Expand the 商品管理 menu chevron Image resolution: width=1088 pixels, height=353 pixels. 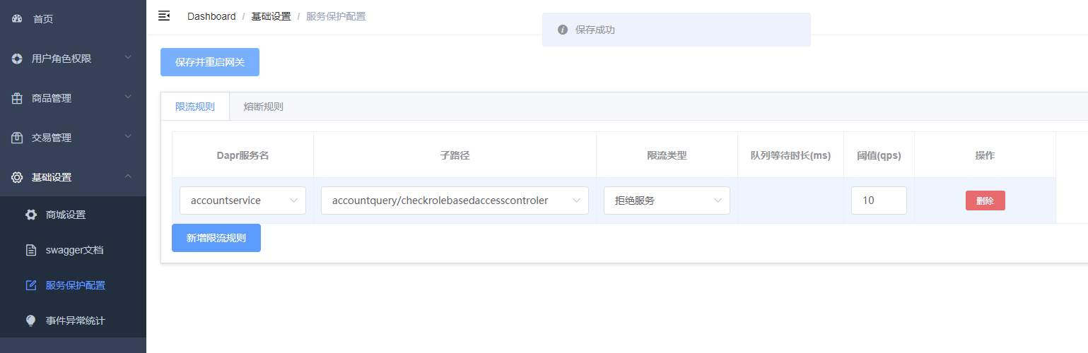[x=128, y=97]
